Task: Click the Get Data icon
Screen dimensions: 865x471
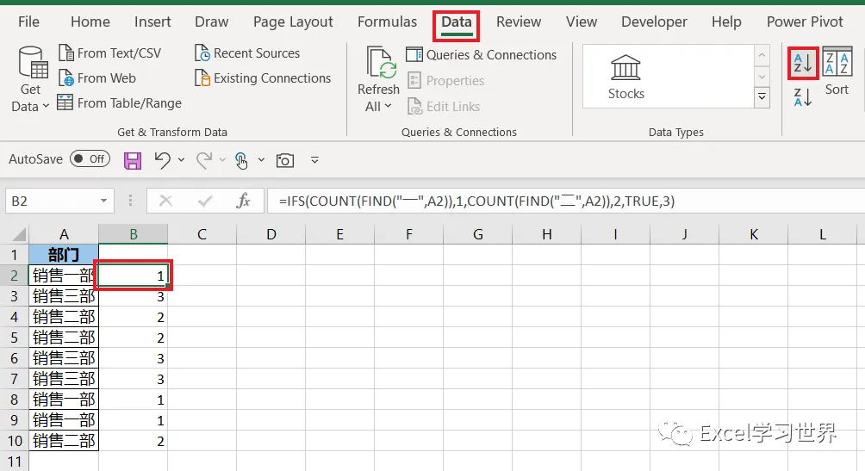Action: pyautogui.click(x=32, y=62)
